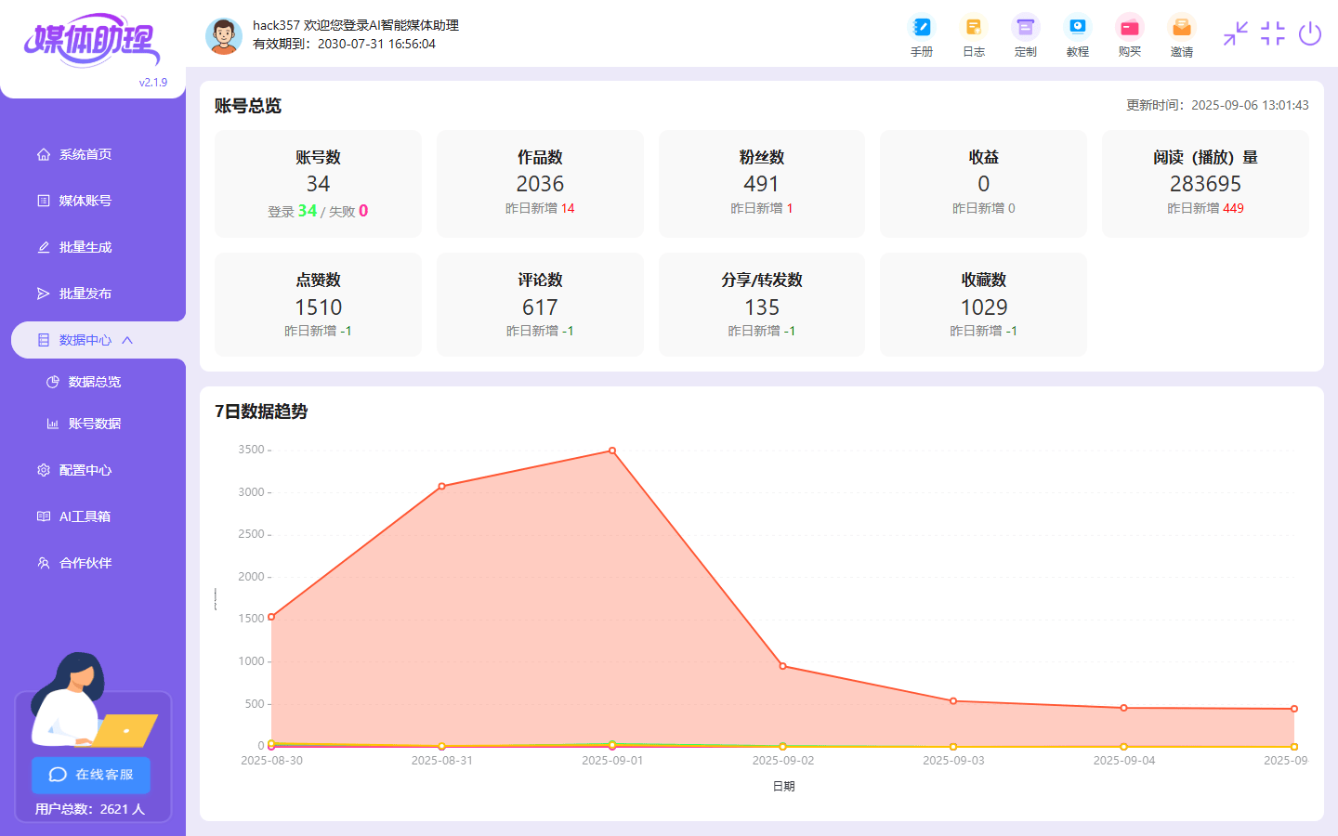Open the 手册 manual icon

[921, 36]
